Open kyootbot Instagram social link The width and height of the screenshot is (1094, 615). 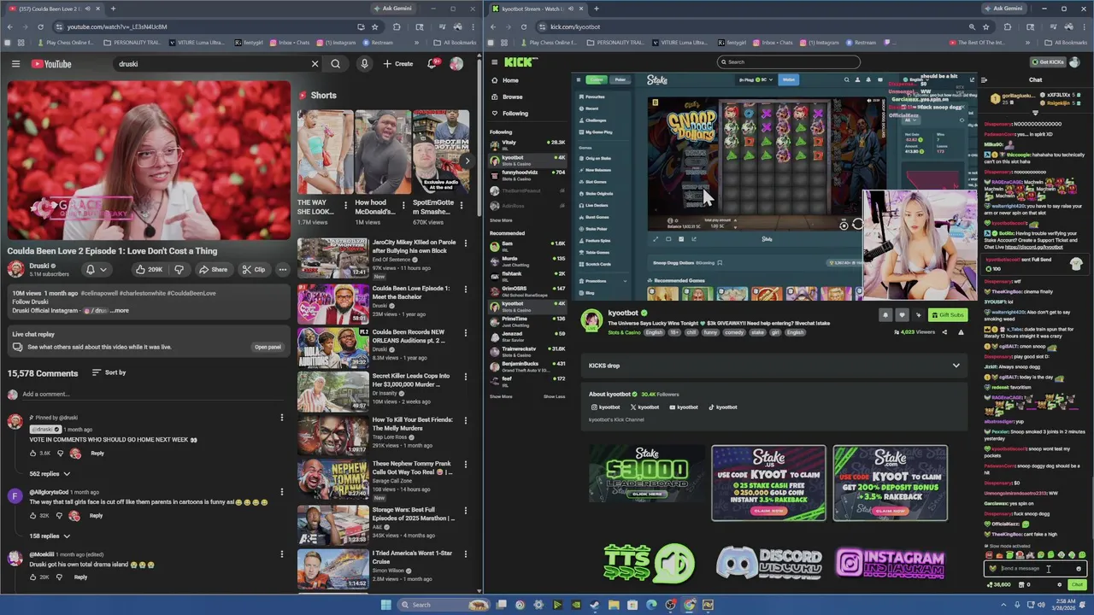[x=606, y=407]
